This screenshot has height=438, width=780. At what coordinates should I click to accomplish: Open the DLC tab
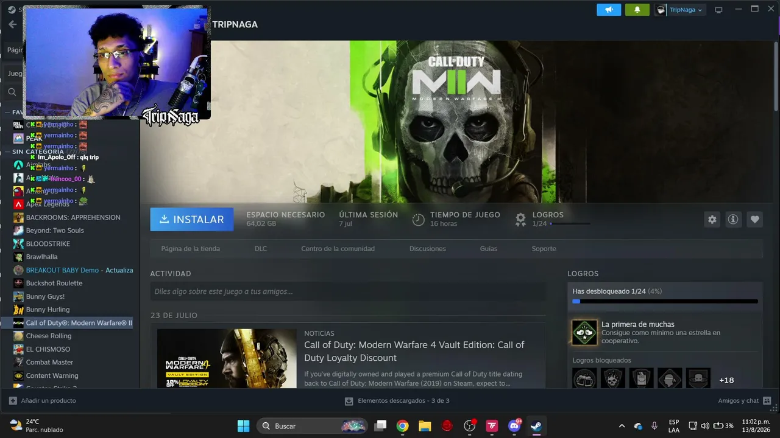tap(261, 249)
